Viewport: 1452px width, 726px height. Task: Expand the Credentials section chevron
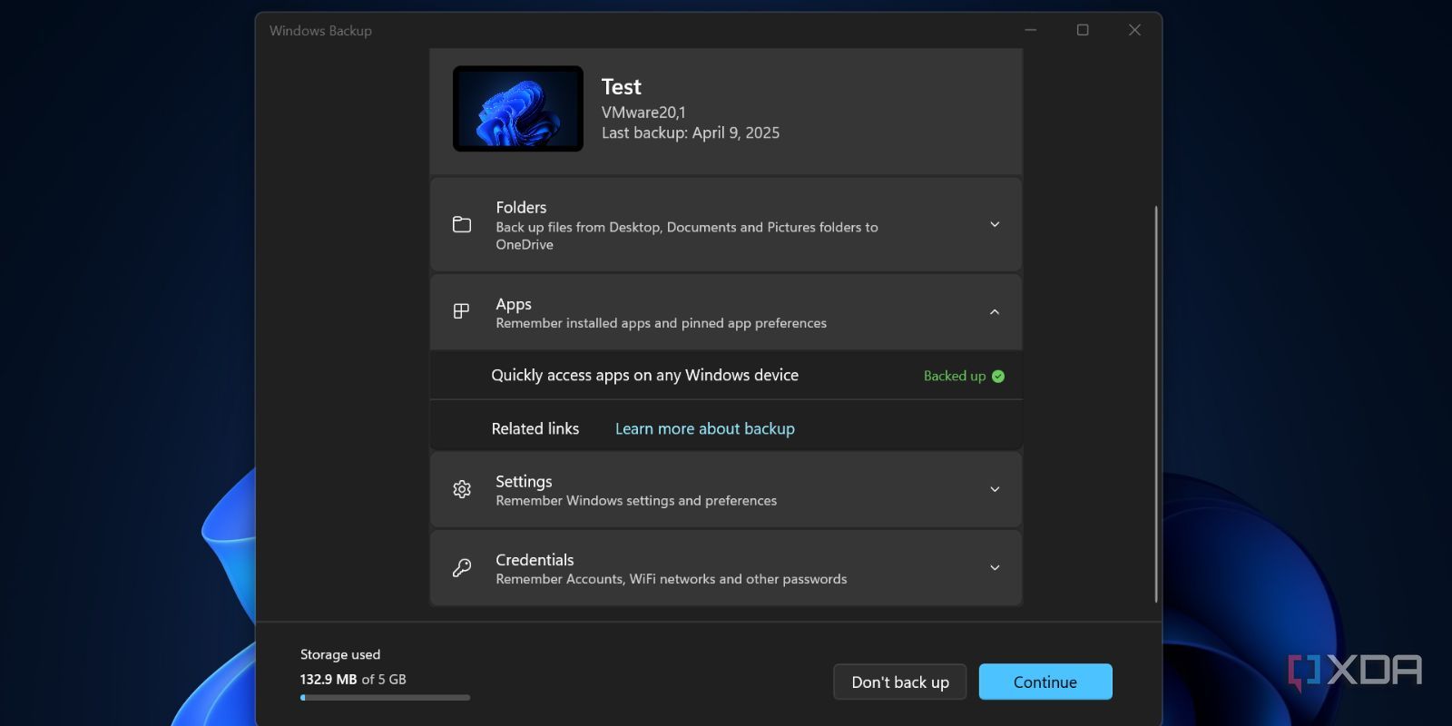coord(995,568)
